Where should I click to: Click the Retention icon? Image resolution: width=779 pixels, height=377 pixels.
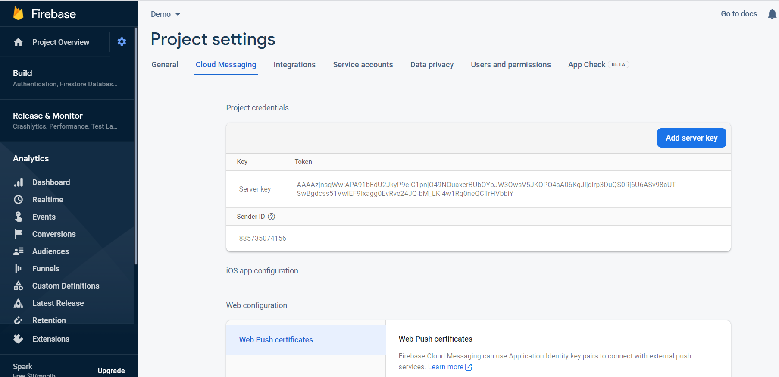point(19,320)
